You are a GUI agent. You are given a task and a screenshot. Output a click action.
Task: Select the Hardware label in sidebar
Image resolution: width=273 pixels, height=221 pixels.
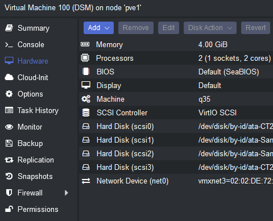coord(33,61)
